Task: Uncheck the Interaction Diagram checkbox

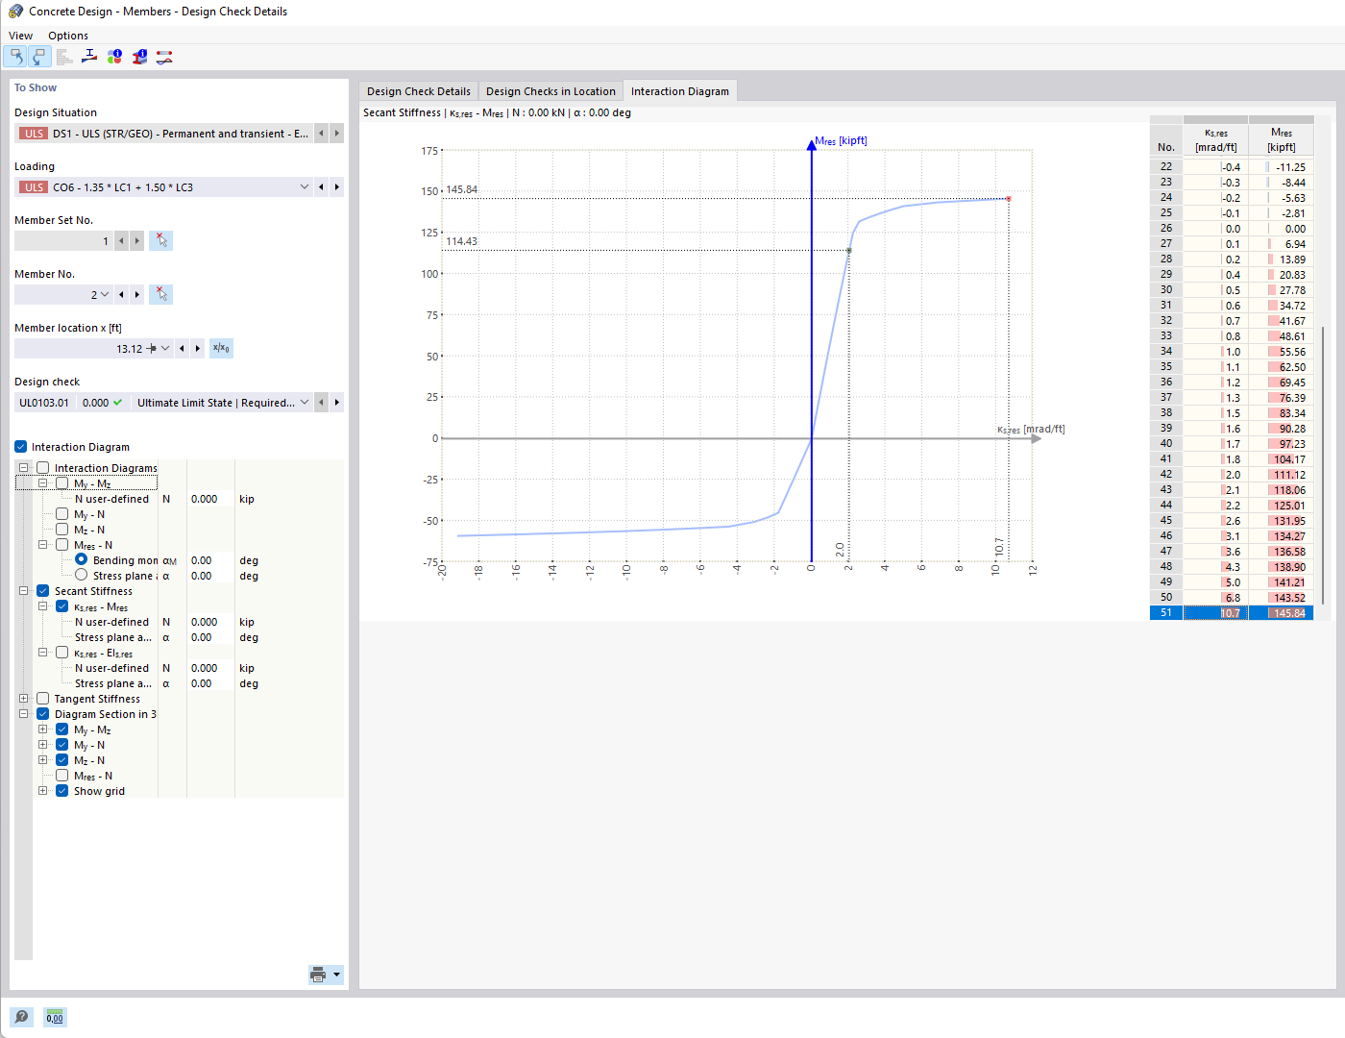Action: point(21,447)
